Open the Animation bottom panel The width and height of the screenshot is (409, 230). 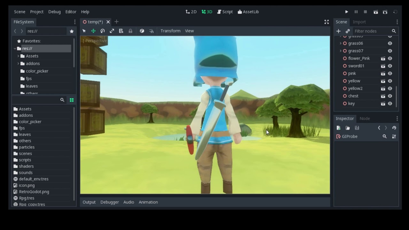[x=148, y=202]
